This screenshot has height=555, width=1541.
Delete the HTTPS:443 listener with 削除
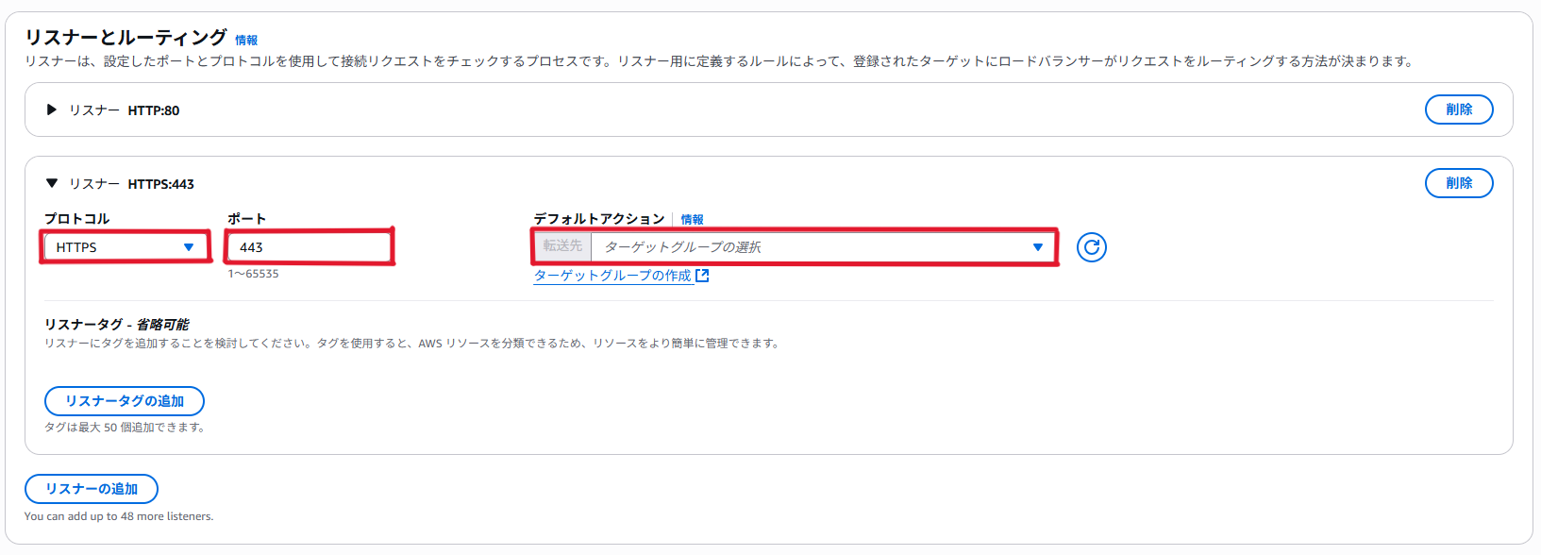coord(1459,183)
